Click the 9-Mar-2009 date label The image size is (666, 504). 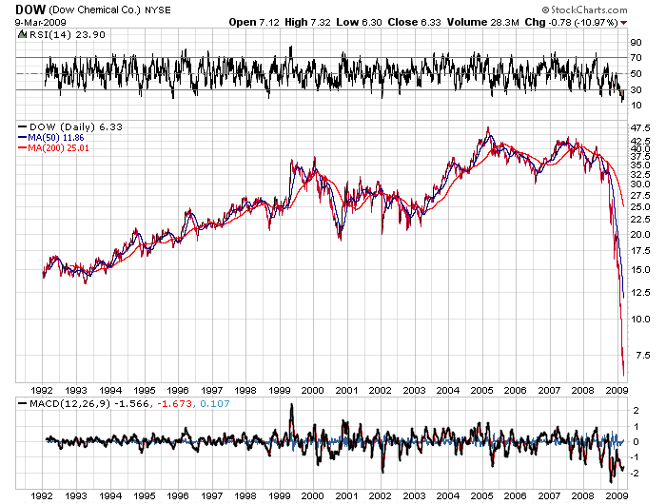[40, 23]
